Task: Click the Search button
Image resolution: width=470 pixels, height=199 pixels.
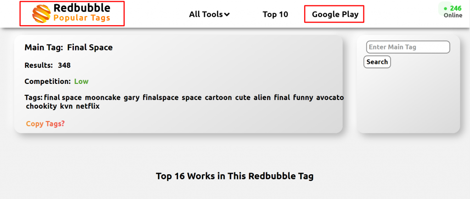Action: point(377,61)
